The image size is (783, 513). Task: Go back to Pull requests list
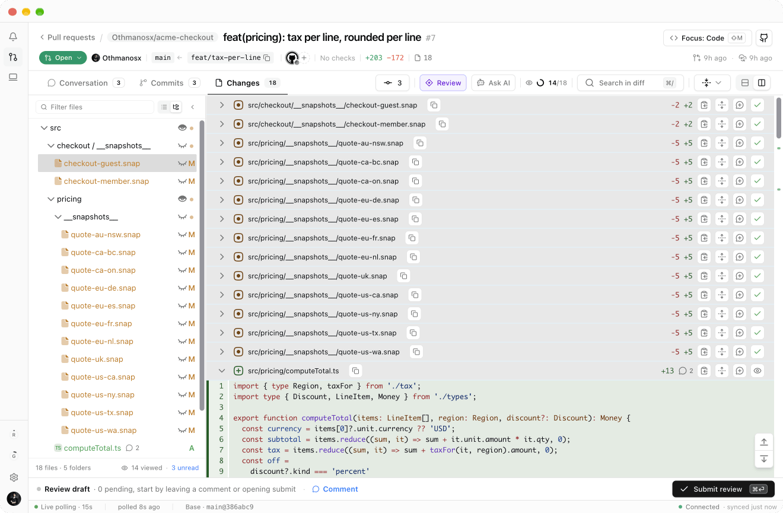[x=67, y=37]
